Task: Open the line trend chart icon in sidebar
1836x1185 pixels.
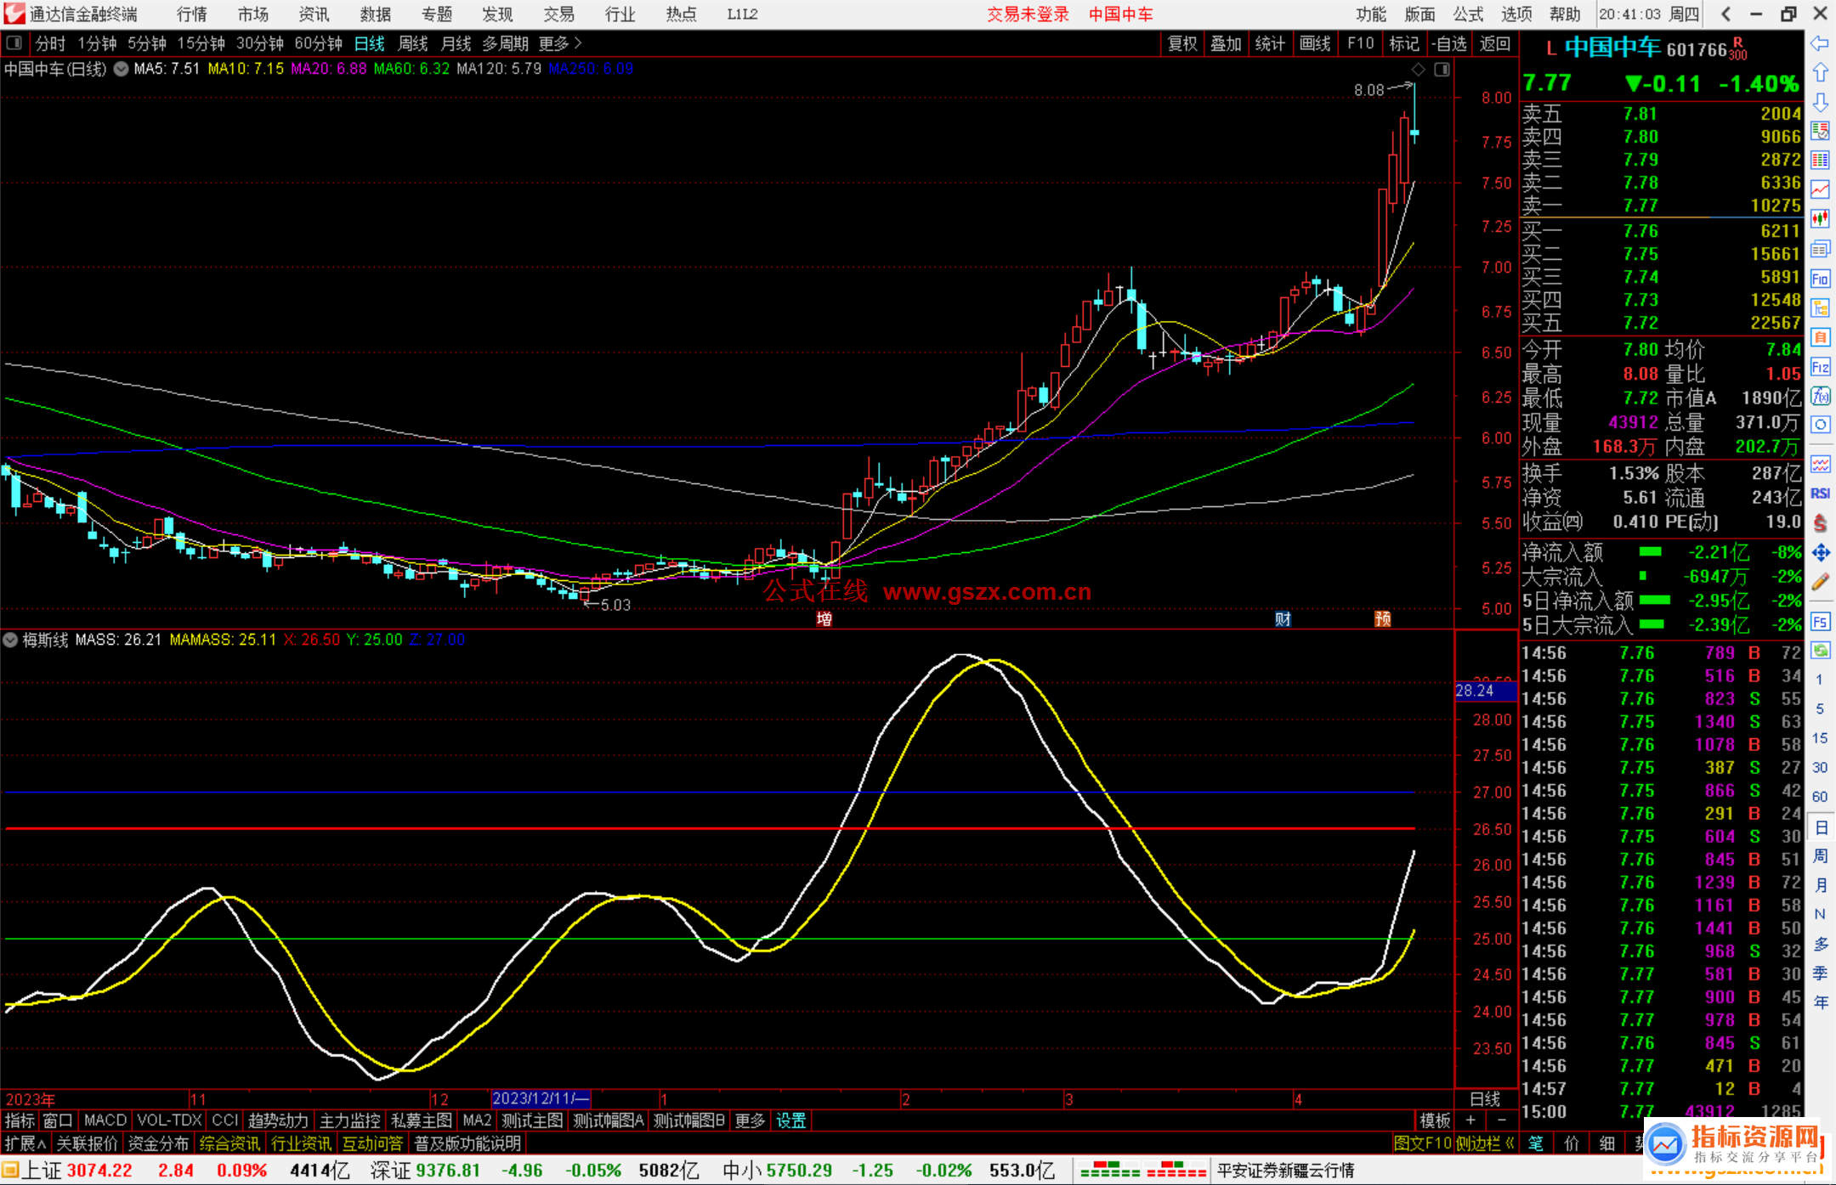Action: pos(1820,189)
